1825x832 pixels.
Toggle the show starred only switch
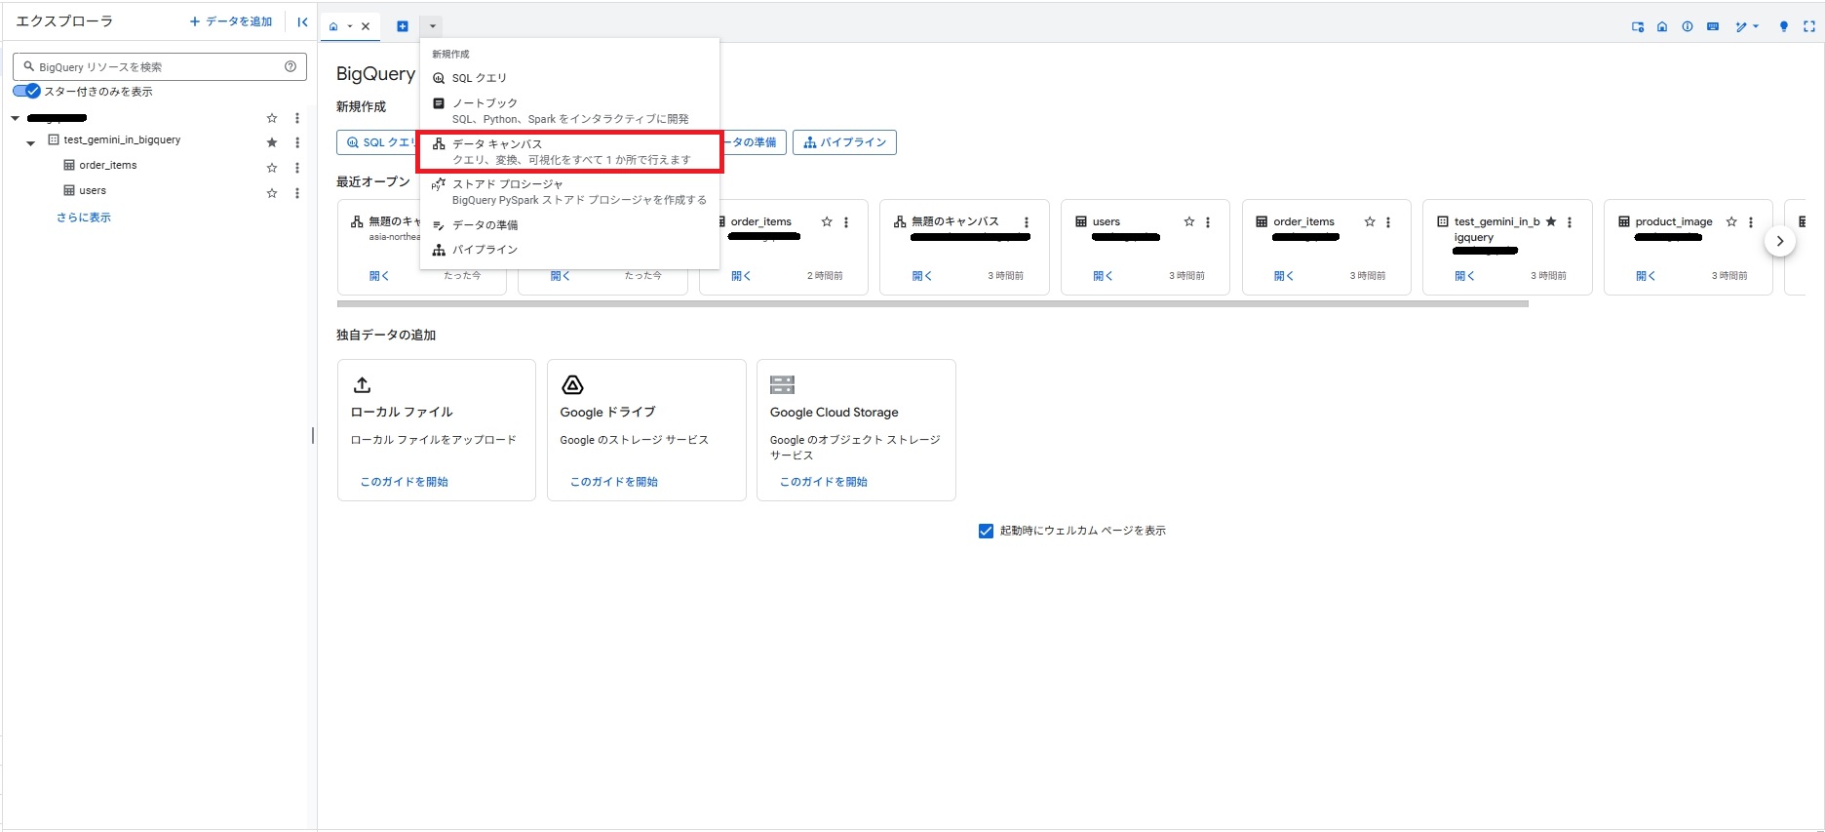[x=26, y=91]
